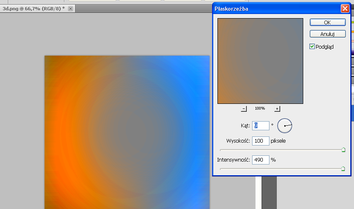Close the Płaskorzeźba dialog
The image size is (354, 209).
pos(345,9)
